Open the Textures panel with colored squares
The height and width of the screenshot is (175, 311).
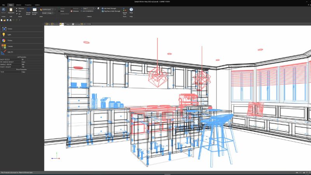[x=22, y=46]
